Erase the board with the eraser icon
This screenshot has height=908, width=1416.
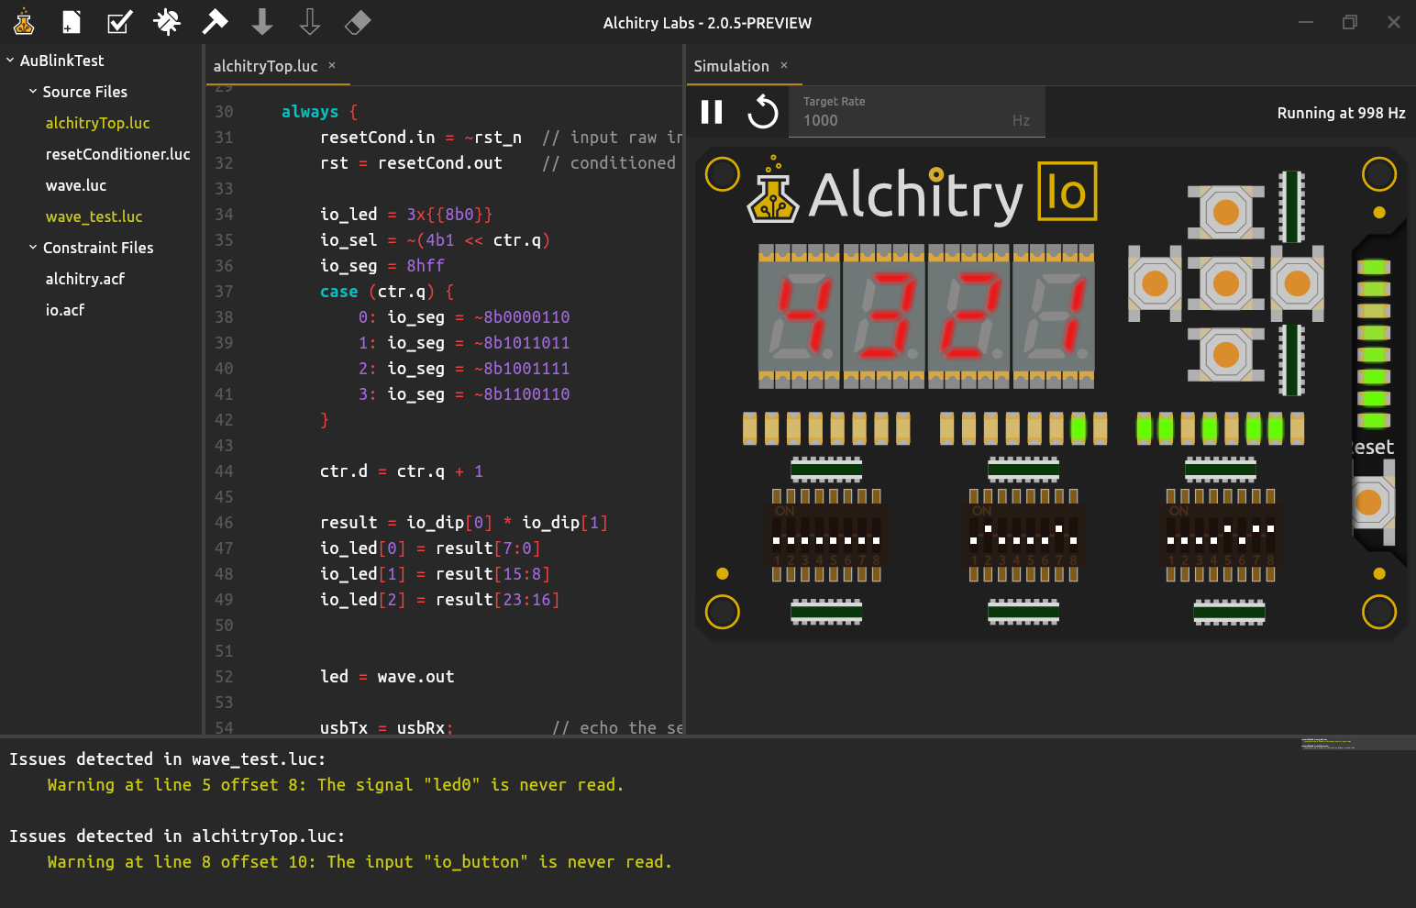[358, 22]
